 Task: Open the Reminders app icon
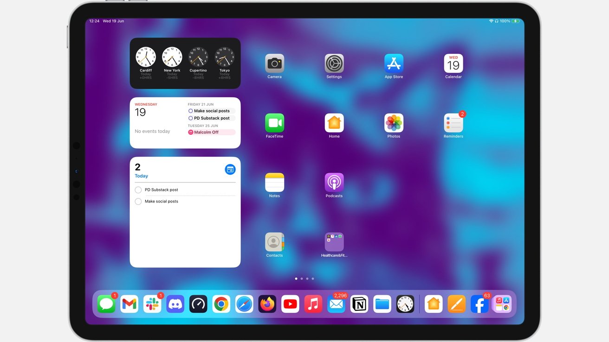(454, 123)
